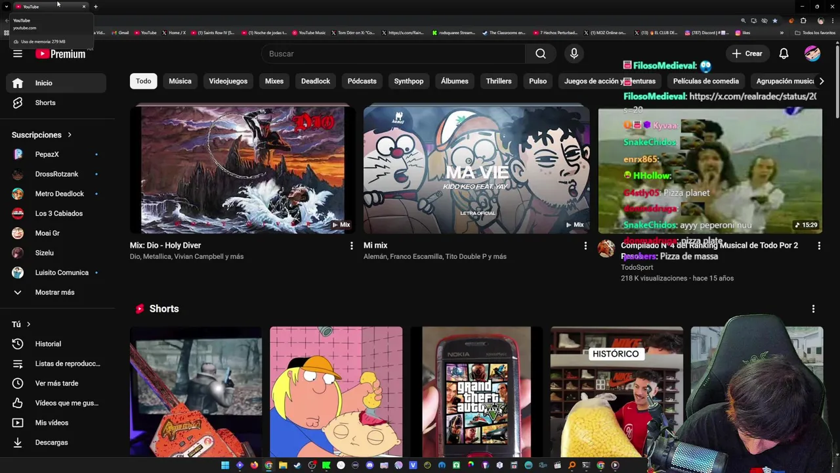Select the Todo filter chip
The image size is (840, 473).
click(144, 81)
